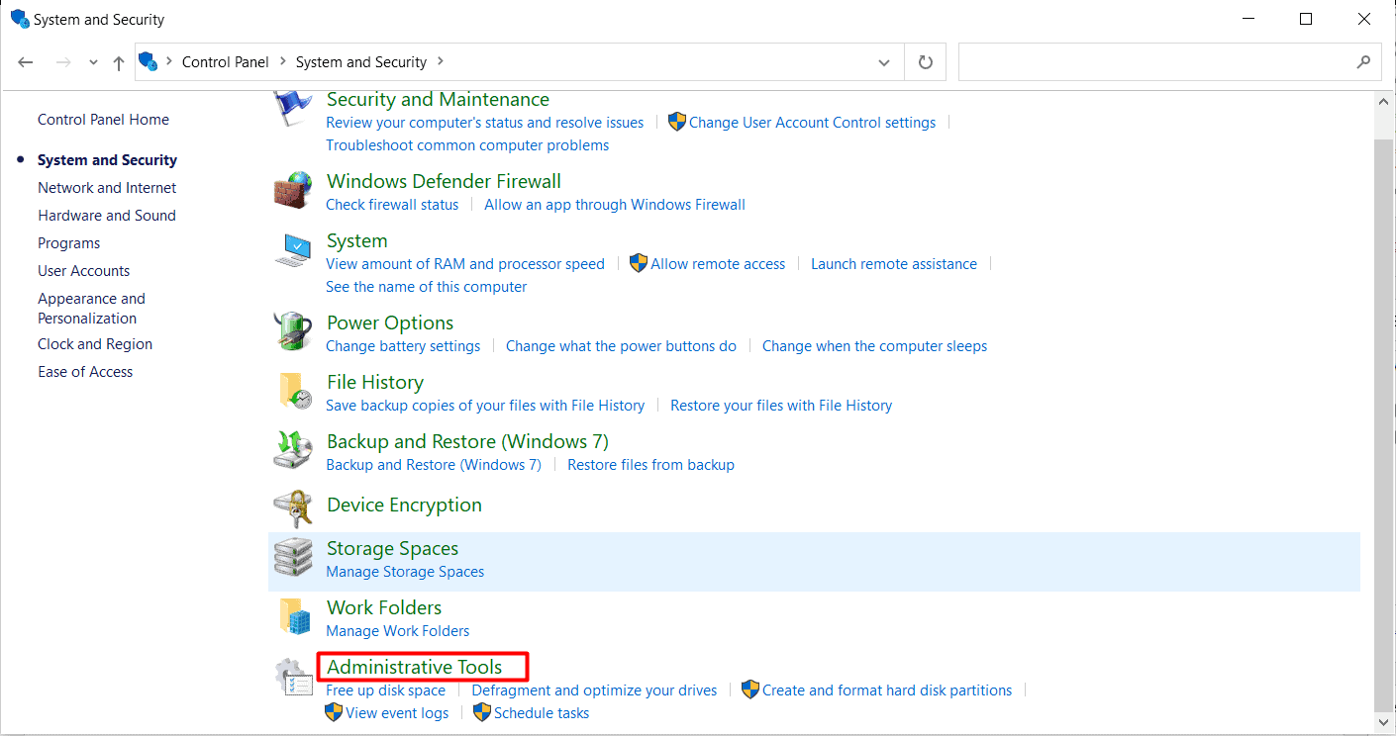Click shield icon beside Change User Account Control
The image size is (1396, 736).
pyautogui.click(x=677, y=123)
